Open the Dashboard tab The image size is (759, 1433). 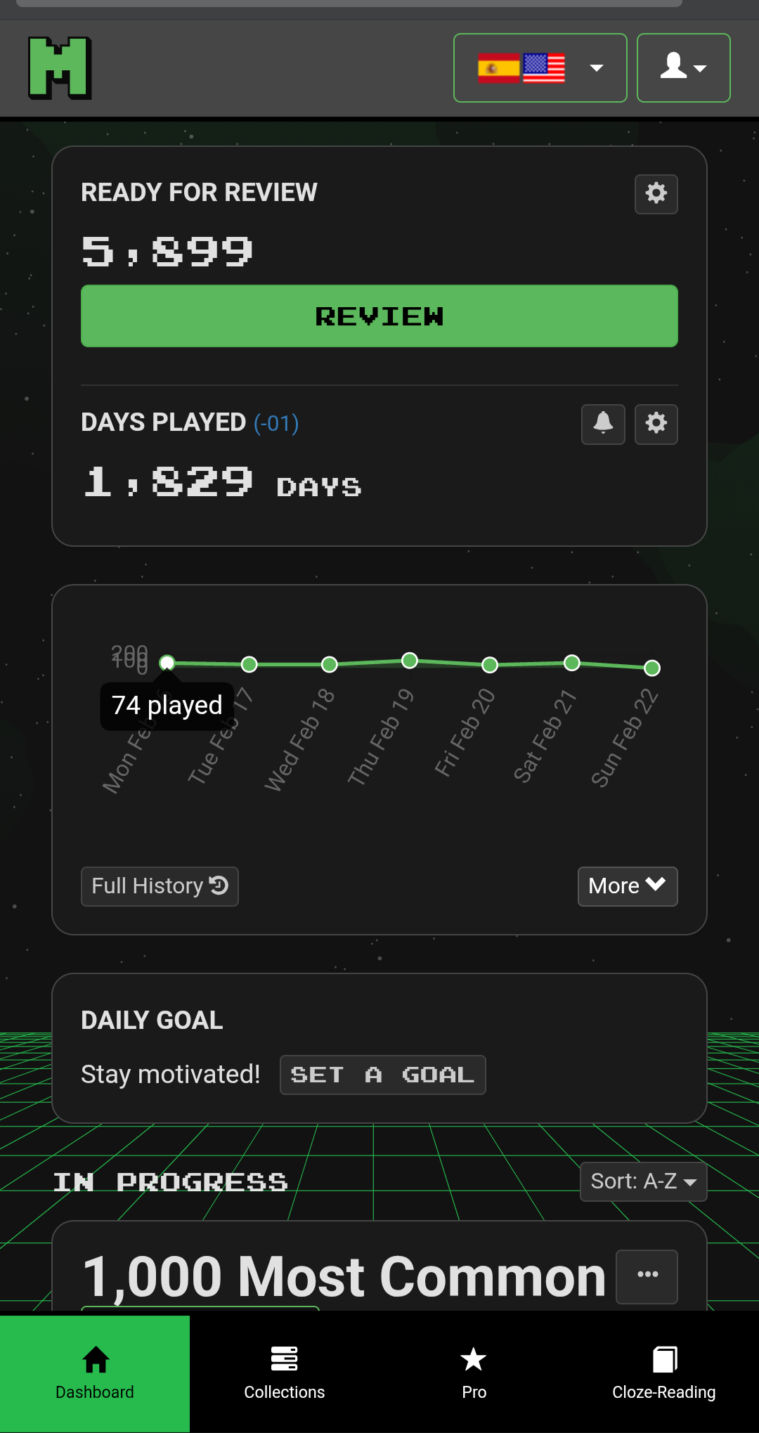point(95,1373)
